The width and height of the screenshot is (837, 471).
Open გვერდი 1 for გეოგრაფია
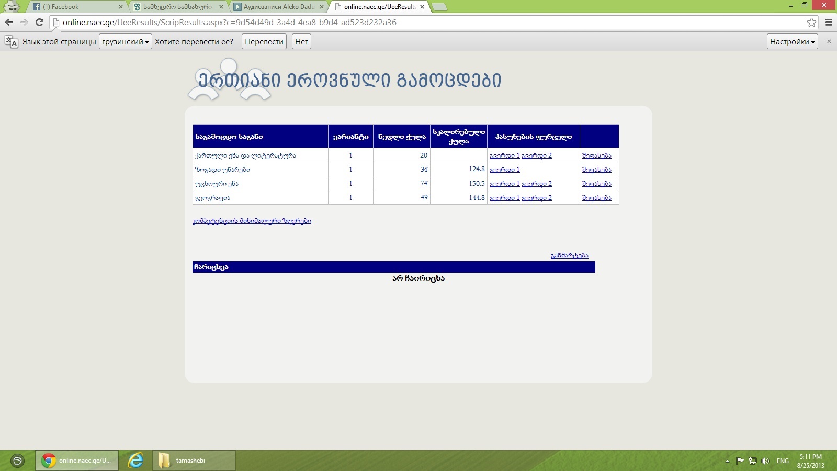click(504, 198)
